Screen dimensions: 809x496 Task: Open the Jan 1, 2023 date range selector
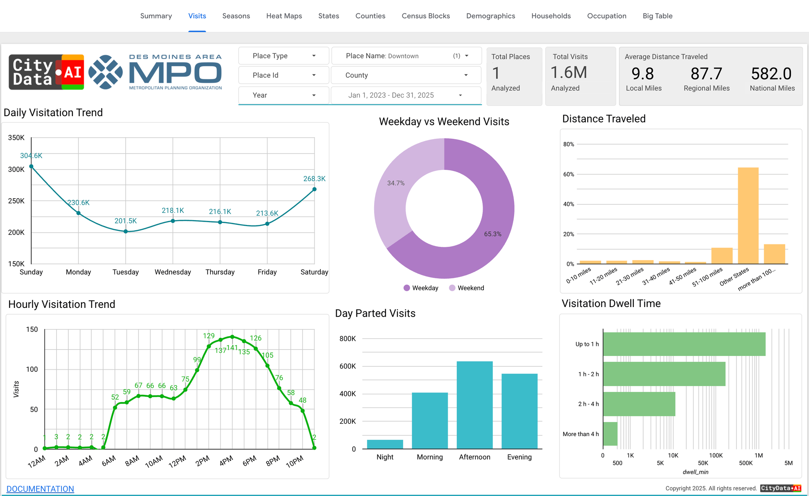point(391,95)
